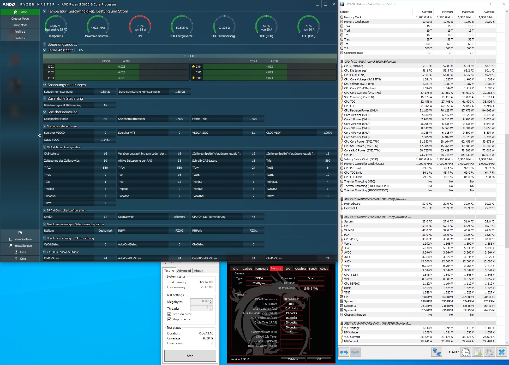This screenshot has height=365, width=509.
Task: Collapse the Ryzen Master sidebar with double chevron
Action: tap(40, 136)
